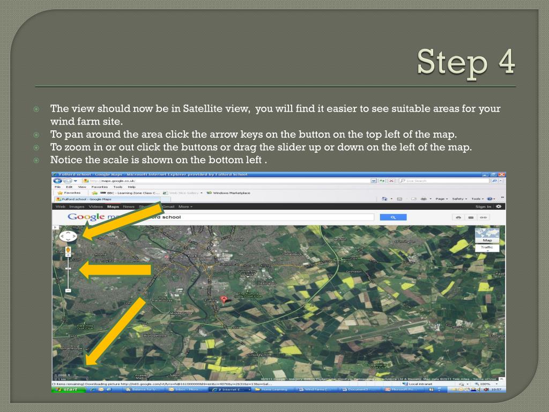
Task: Open the Page dropdown in command bar
Action: click(442, 198)
